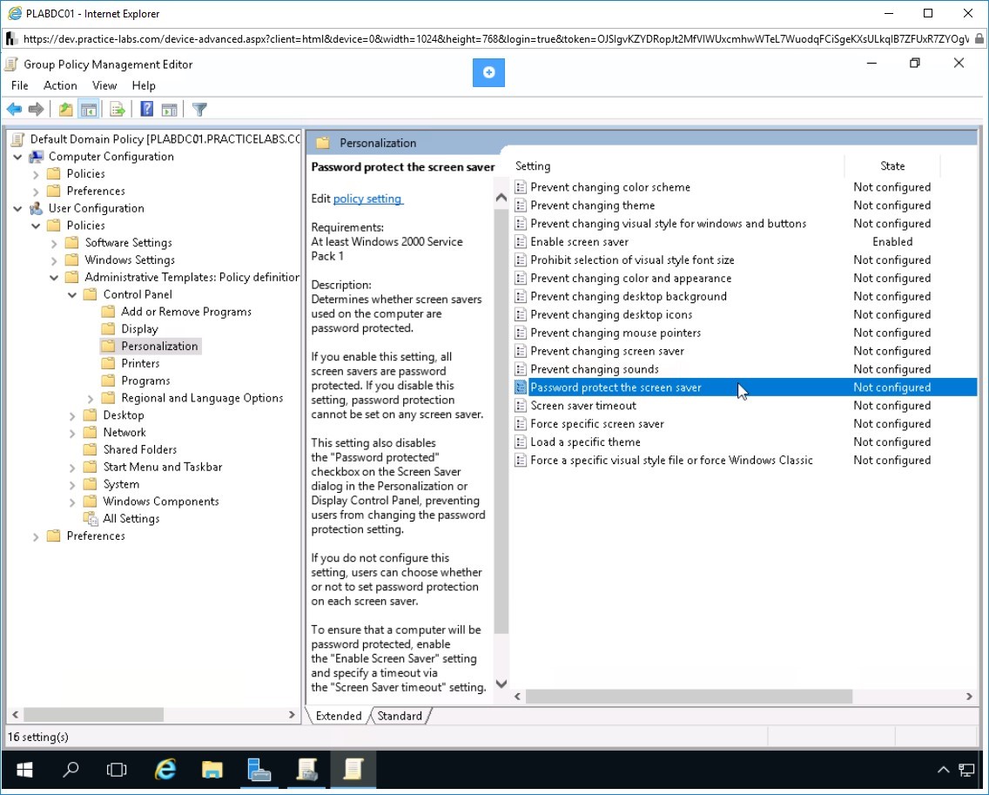
Task: Click tree pane horizontal scrollbar right arrow
Action: [x=292, y=715]
